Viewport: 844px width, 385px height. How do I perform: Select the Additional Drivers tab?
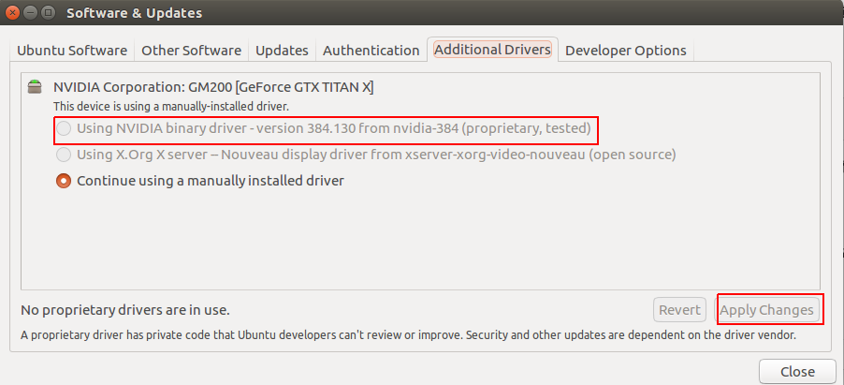pos(492,50)
